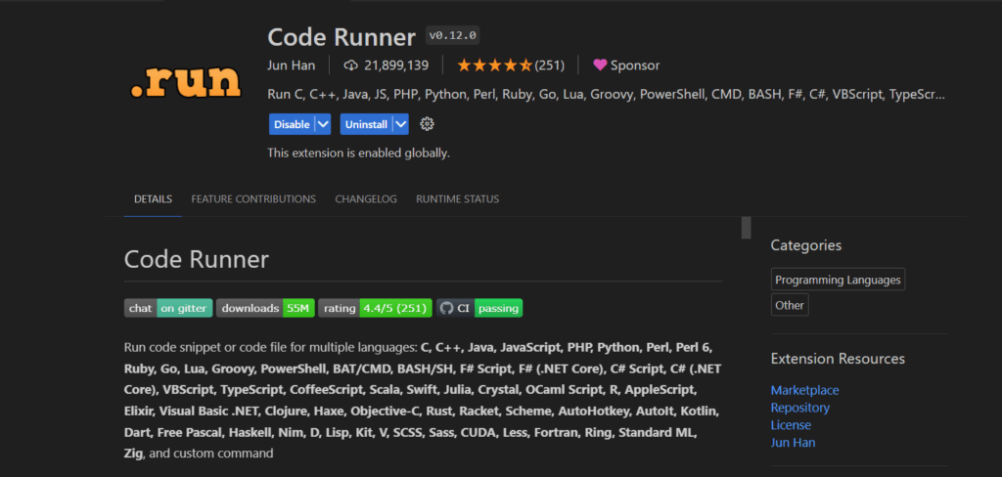Screen dimensions: 1002x477
Task: Click the details pane scrollbar thumb
Action: (x=746, y=228)
